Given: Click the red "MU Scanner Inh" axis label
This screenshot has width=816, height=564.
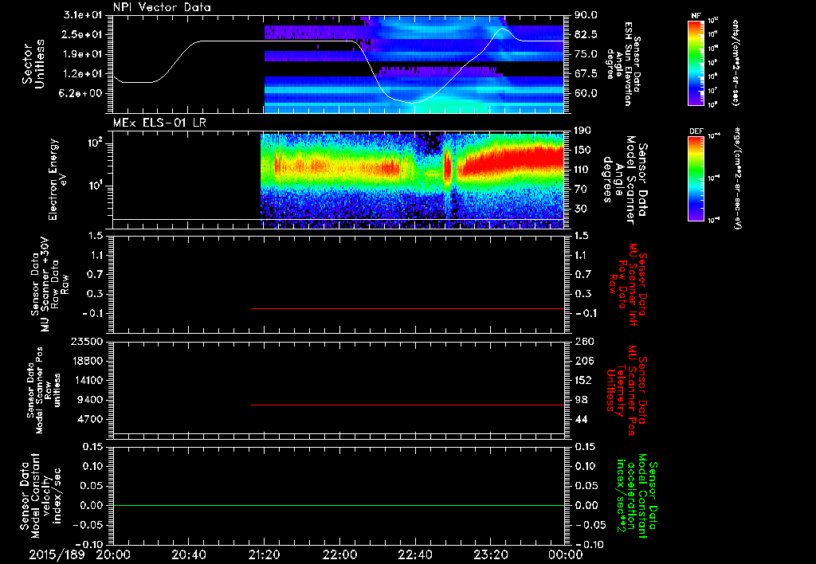Looking at the screenshot, I should (x=628, y=284).
